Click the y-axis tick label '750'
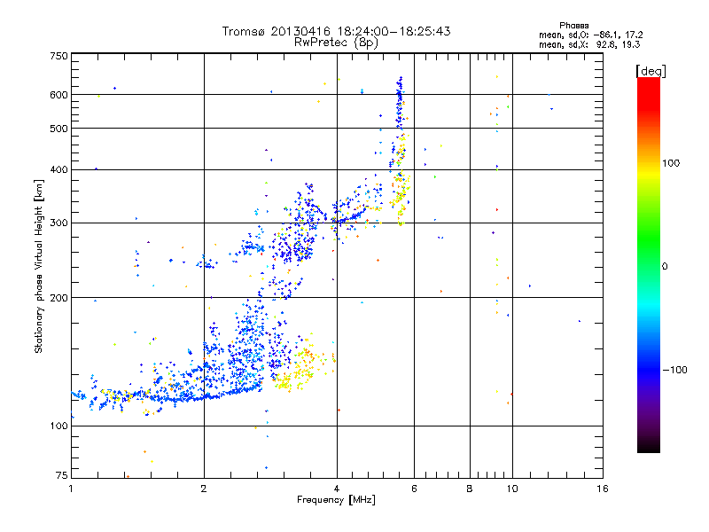The image size is (709, 532). pos(58,56)
